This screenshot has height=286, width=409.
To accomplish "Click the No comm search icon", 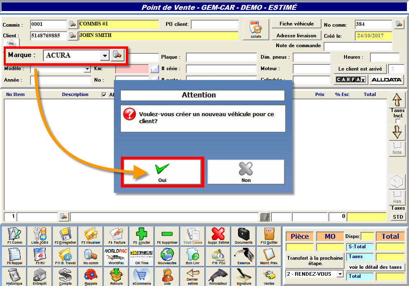I will pos(91,256).
